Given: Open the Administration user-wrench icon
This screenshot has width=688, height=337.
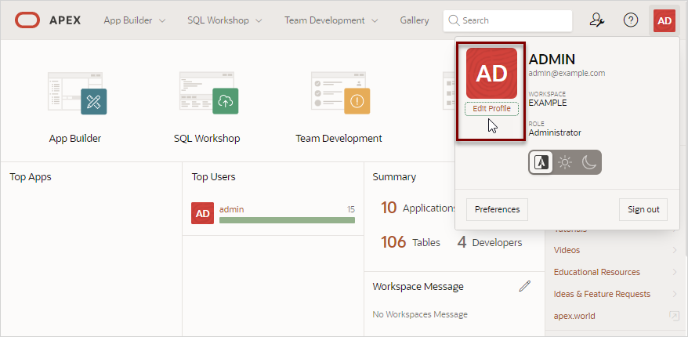Looking at the screenshot, I should point(597,20).
